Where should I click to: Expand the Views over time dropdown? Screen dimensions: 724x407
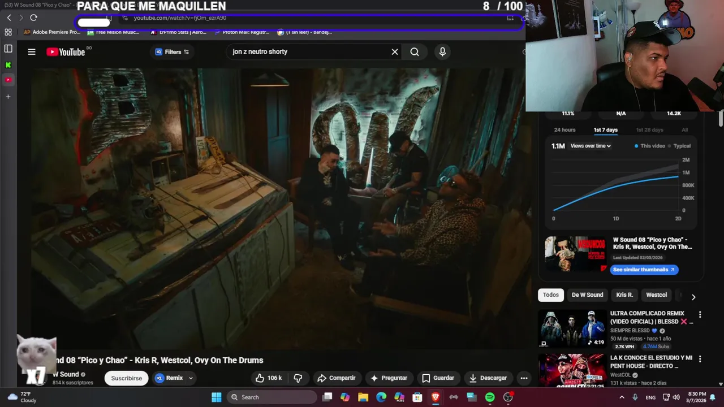coord(591,146)
